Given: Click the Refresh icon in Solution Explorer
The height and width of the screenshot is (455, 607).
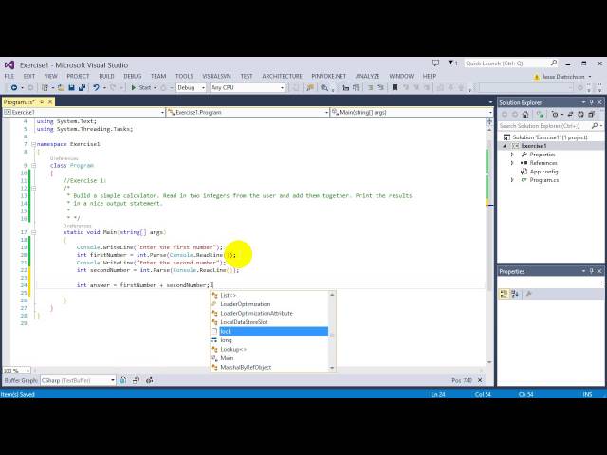Looking at the screenshot, I should coord(580,114).
